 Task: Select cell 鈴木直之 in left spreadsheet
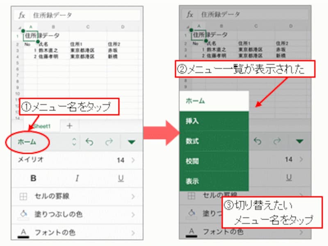click(48, 50)
